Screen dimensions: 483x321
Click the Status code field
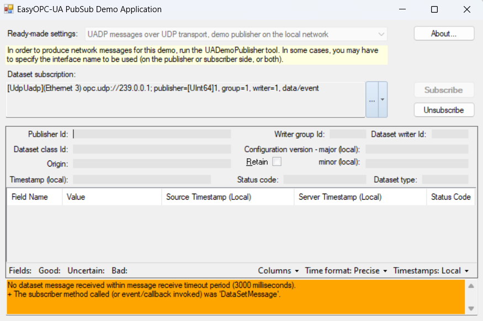(325, 179)
